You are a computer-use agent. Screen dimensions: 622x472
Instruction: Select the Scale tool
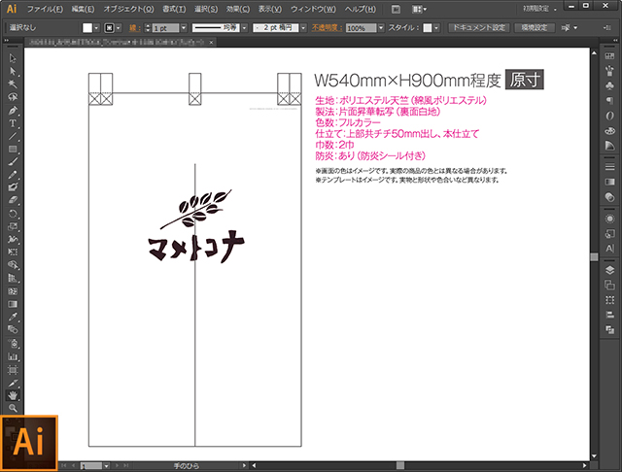click(x=13, y=226)
